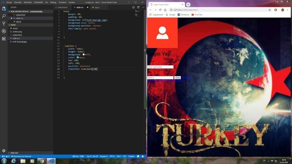Click the Giriş button on the login page
Image resolution: width=292 pixels, height=164 pixels.
click(177, 77)
